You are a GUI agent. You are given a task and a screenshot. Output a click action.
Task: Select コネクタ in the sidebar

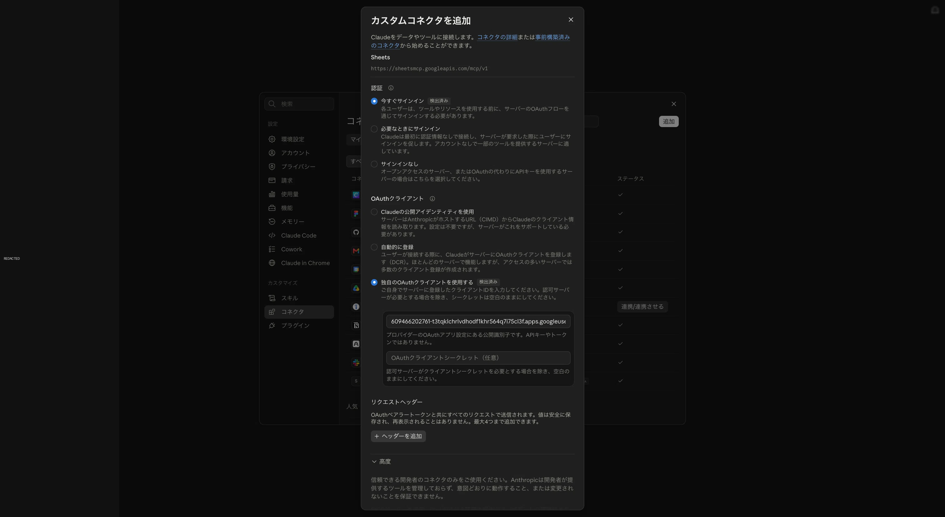(x=299, y=312)
